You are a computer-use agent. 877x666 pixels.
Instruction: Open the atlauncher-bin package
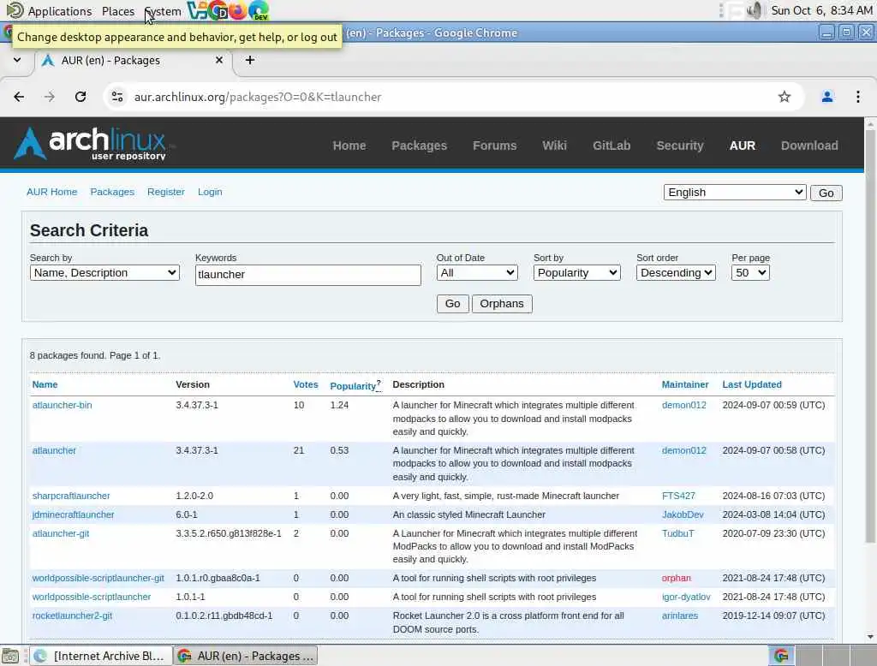pos(62,406)
